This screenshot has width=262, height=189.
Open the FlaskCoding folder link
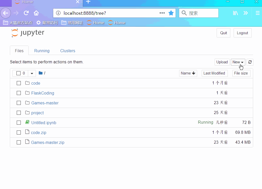tap(43, 93)
